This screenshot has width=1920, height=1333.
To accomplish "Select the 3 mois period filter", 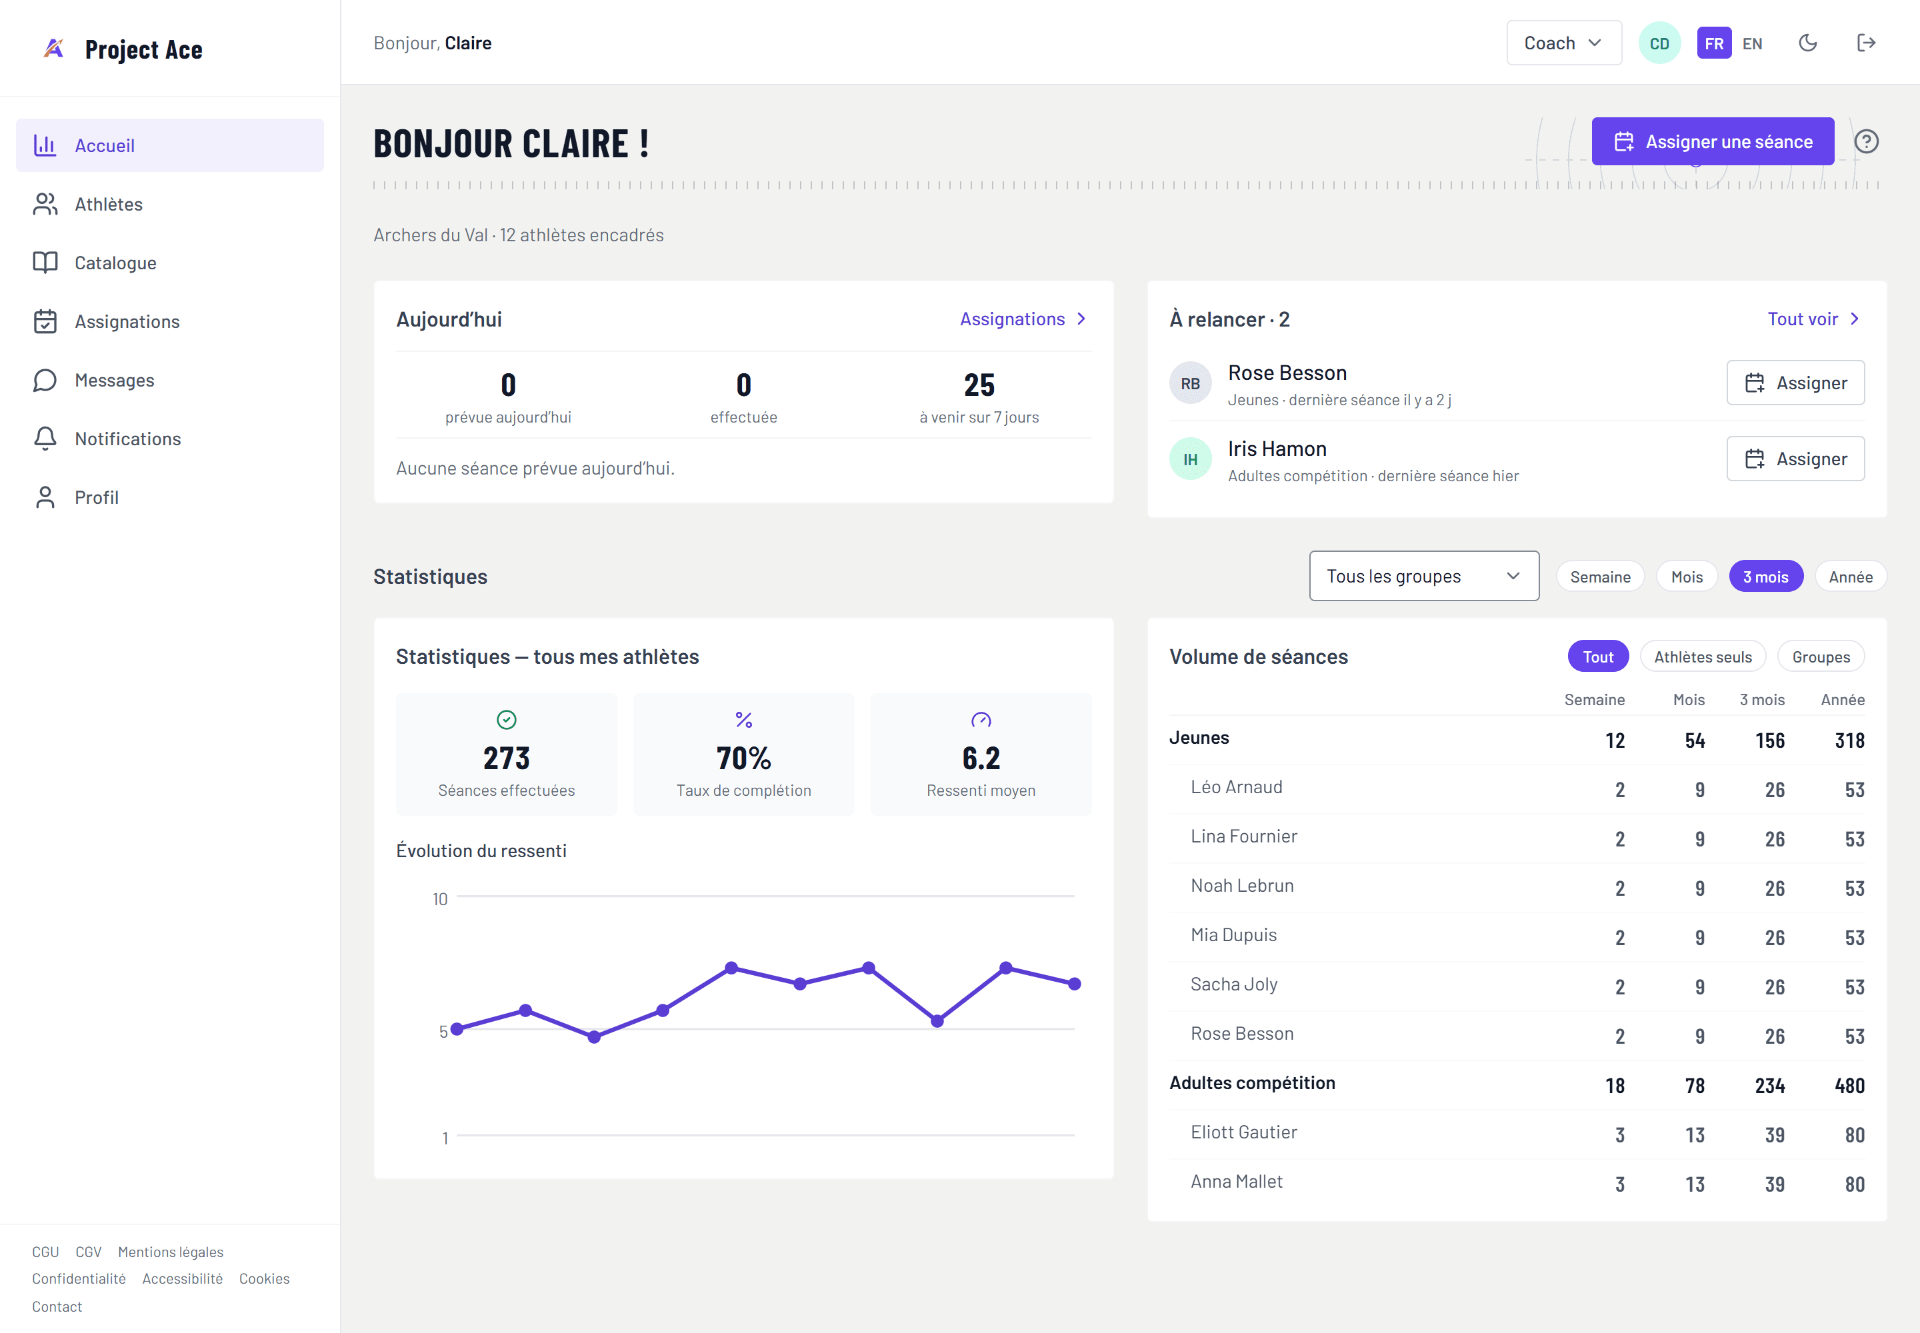I will click(x=1765, y=577).
